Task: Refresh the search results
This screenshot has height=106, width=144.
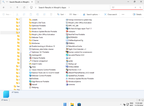Action: (24, 7)
